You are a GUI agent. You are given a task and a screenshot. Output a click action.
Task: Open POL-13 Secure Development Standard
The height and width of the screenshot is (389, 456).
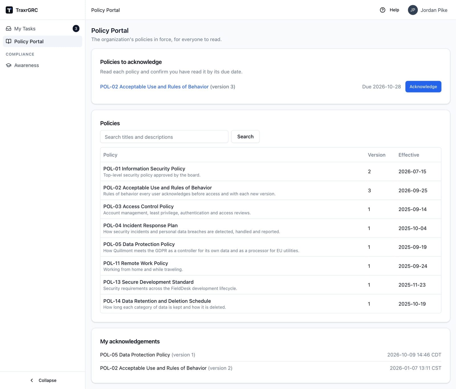pos(148,282)
